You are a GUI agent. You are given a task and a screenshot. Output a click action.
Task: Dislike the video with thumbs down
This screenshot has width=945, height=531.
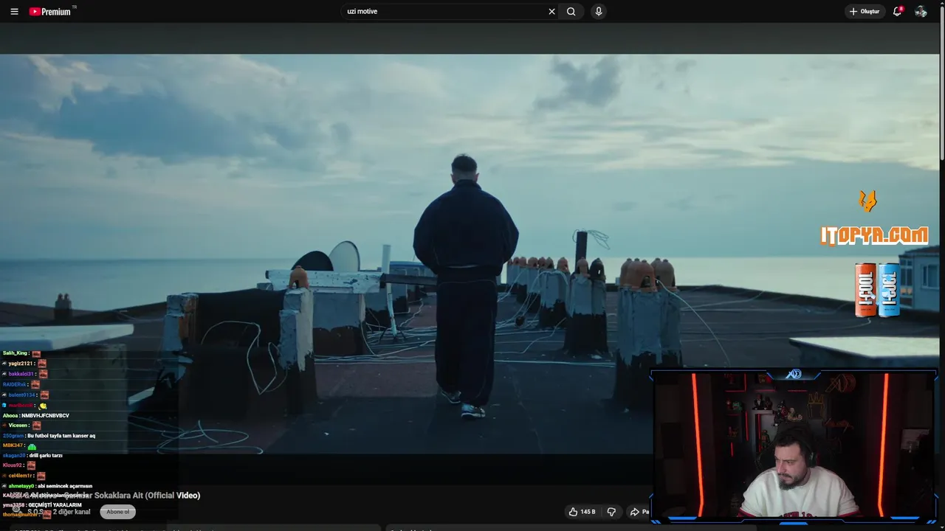coord(611,512)
